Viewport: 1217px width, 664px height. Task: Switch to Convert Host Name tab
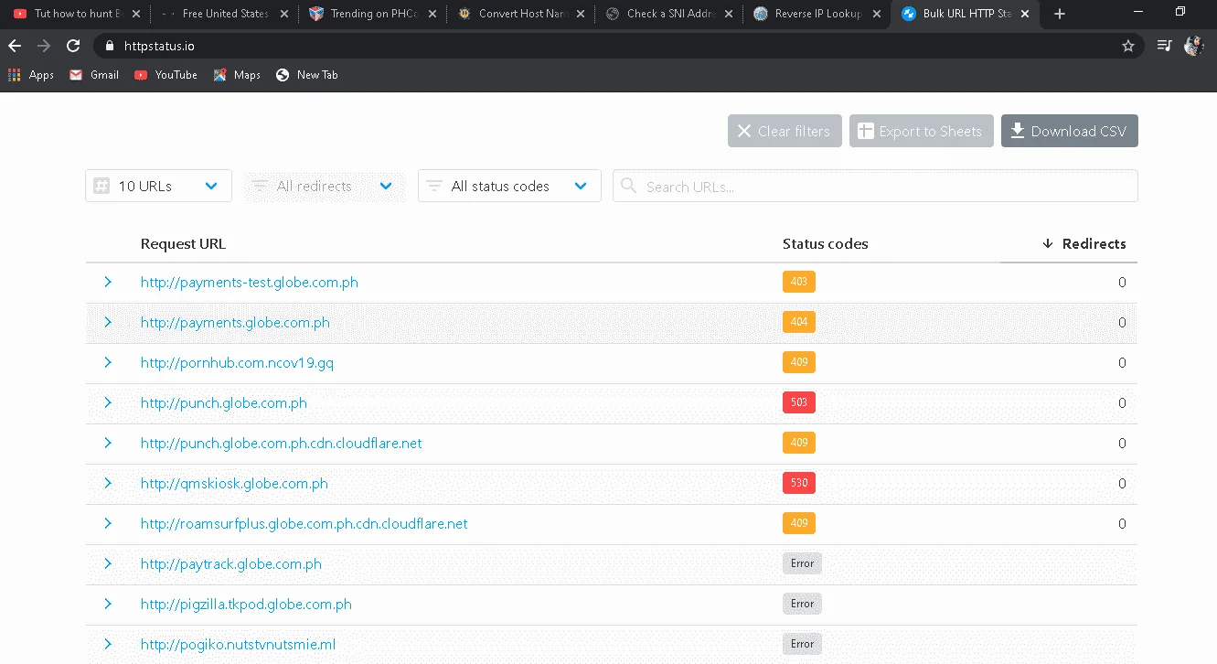(x=518, y=14)
